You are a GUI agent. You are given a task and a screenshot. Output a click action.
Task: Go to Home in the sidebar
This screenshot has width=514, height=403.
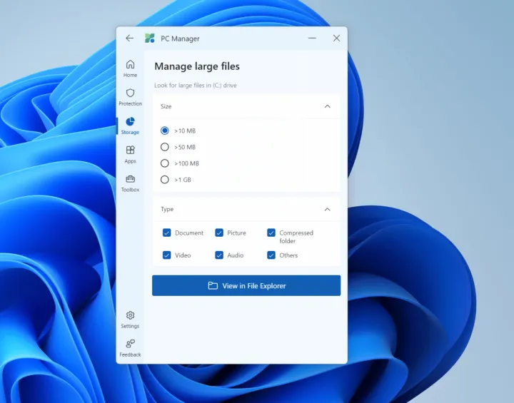(130, 68)
